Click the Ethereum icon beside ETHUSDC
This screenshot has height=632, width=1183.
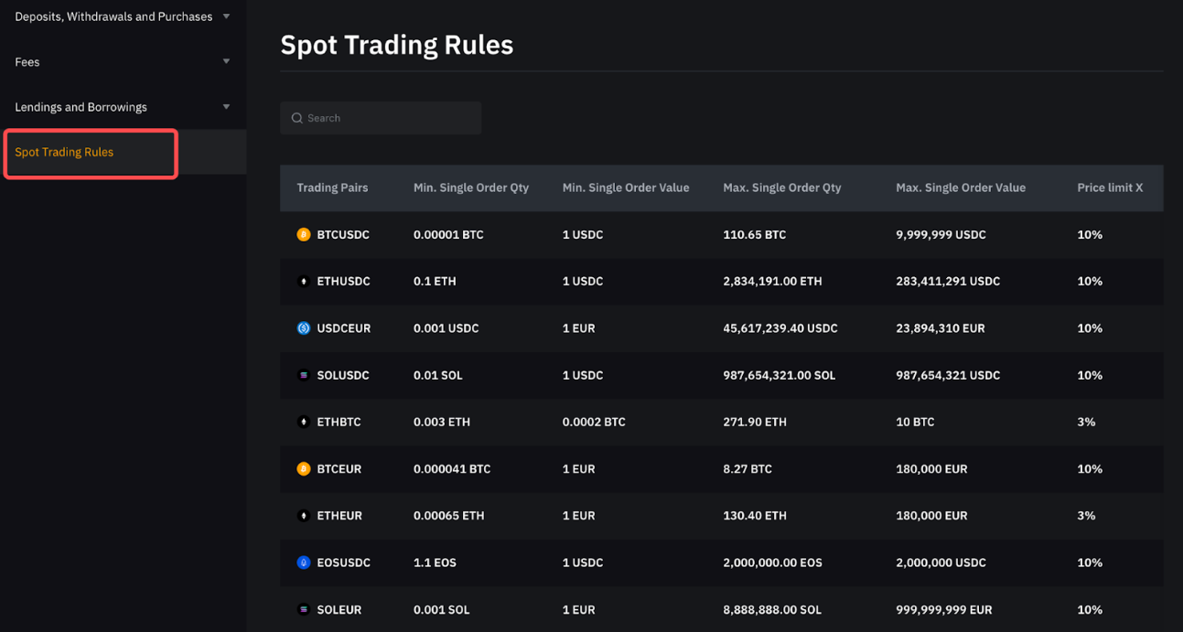click(304, 282)
